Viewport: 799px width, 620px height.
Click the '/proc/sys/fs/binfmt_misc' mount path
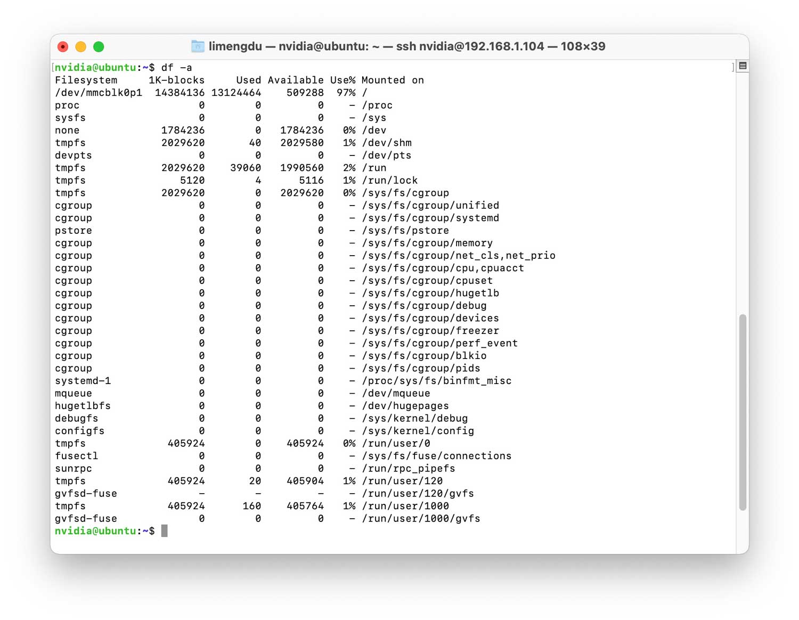pyautogui.click(x=437, y=381)
